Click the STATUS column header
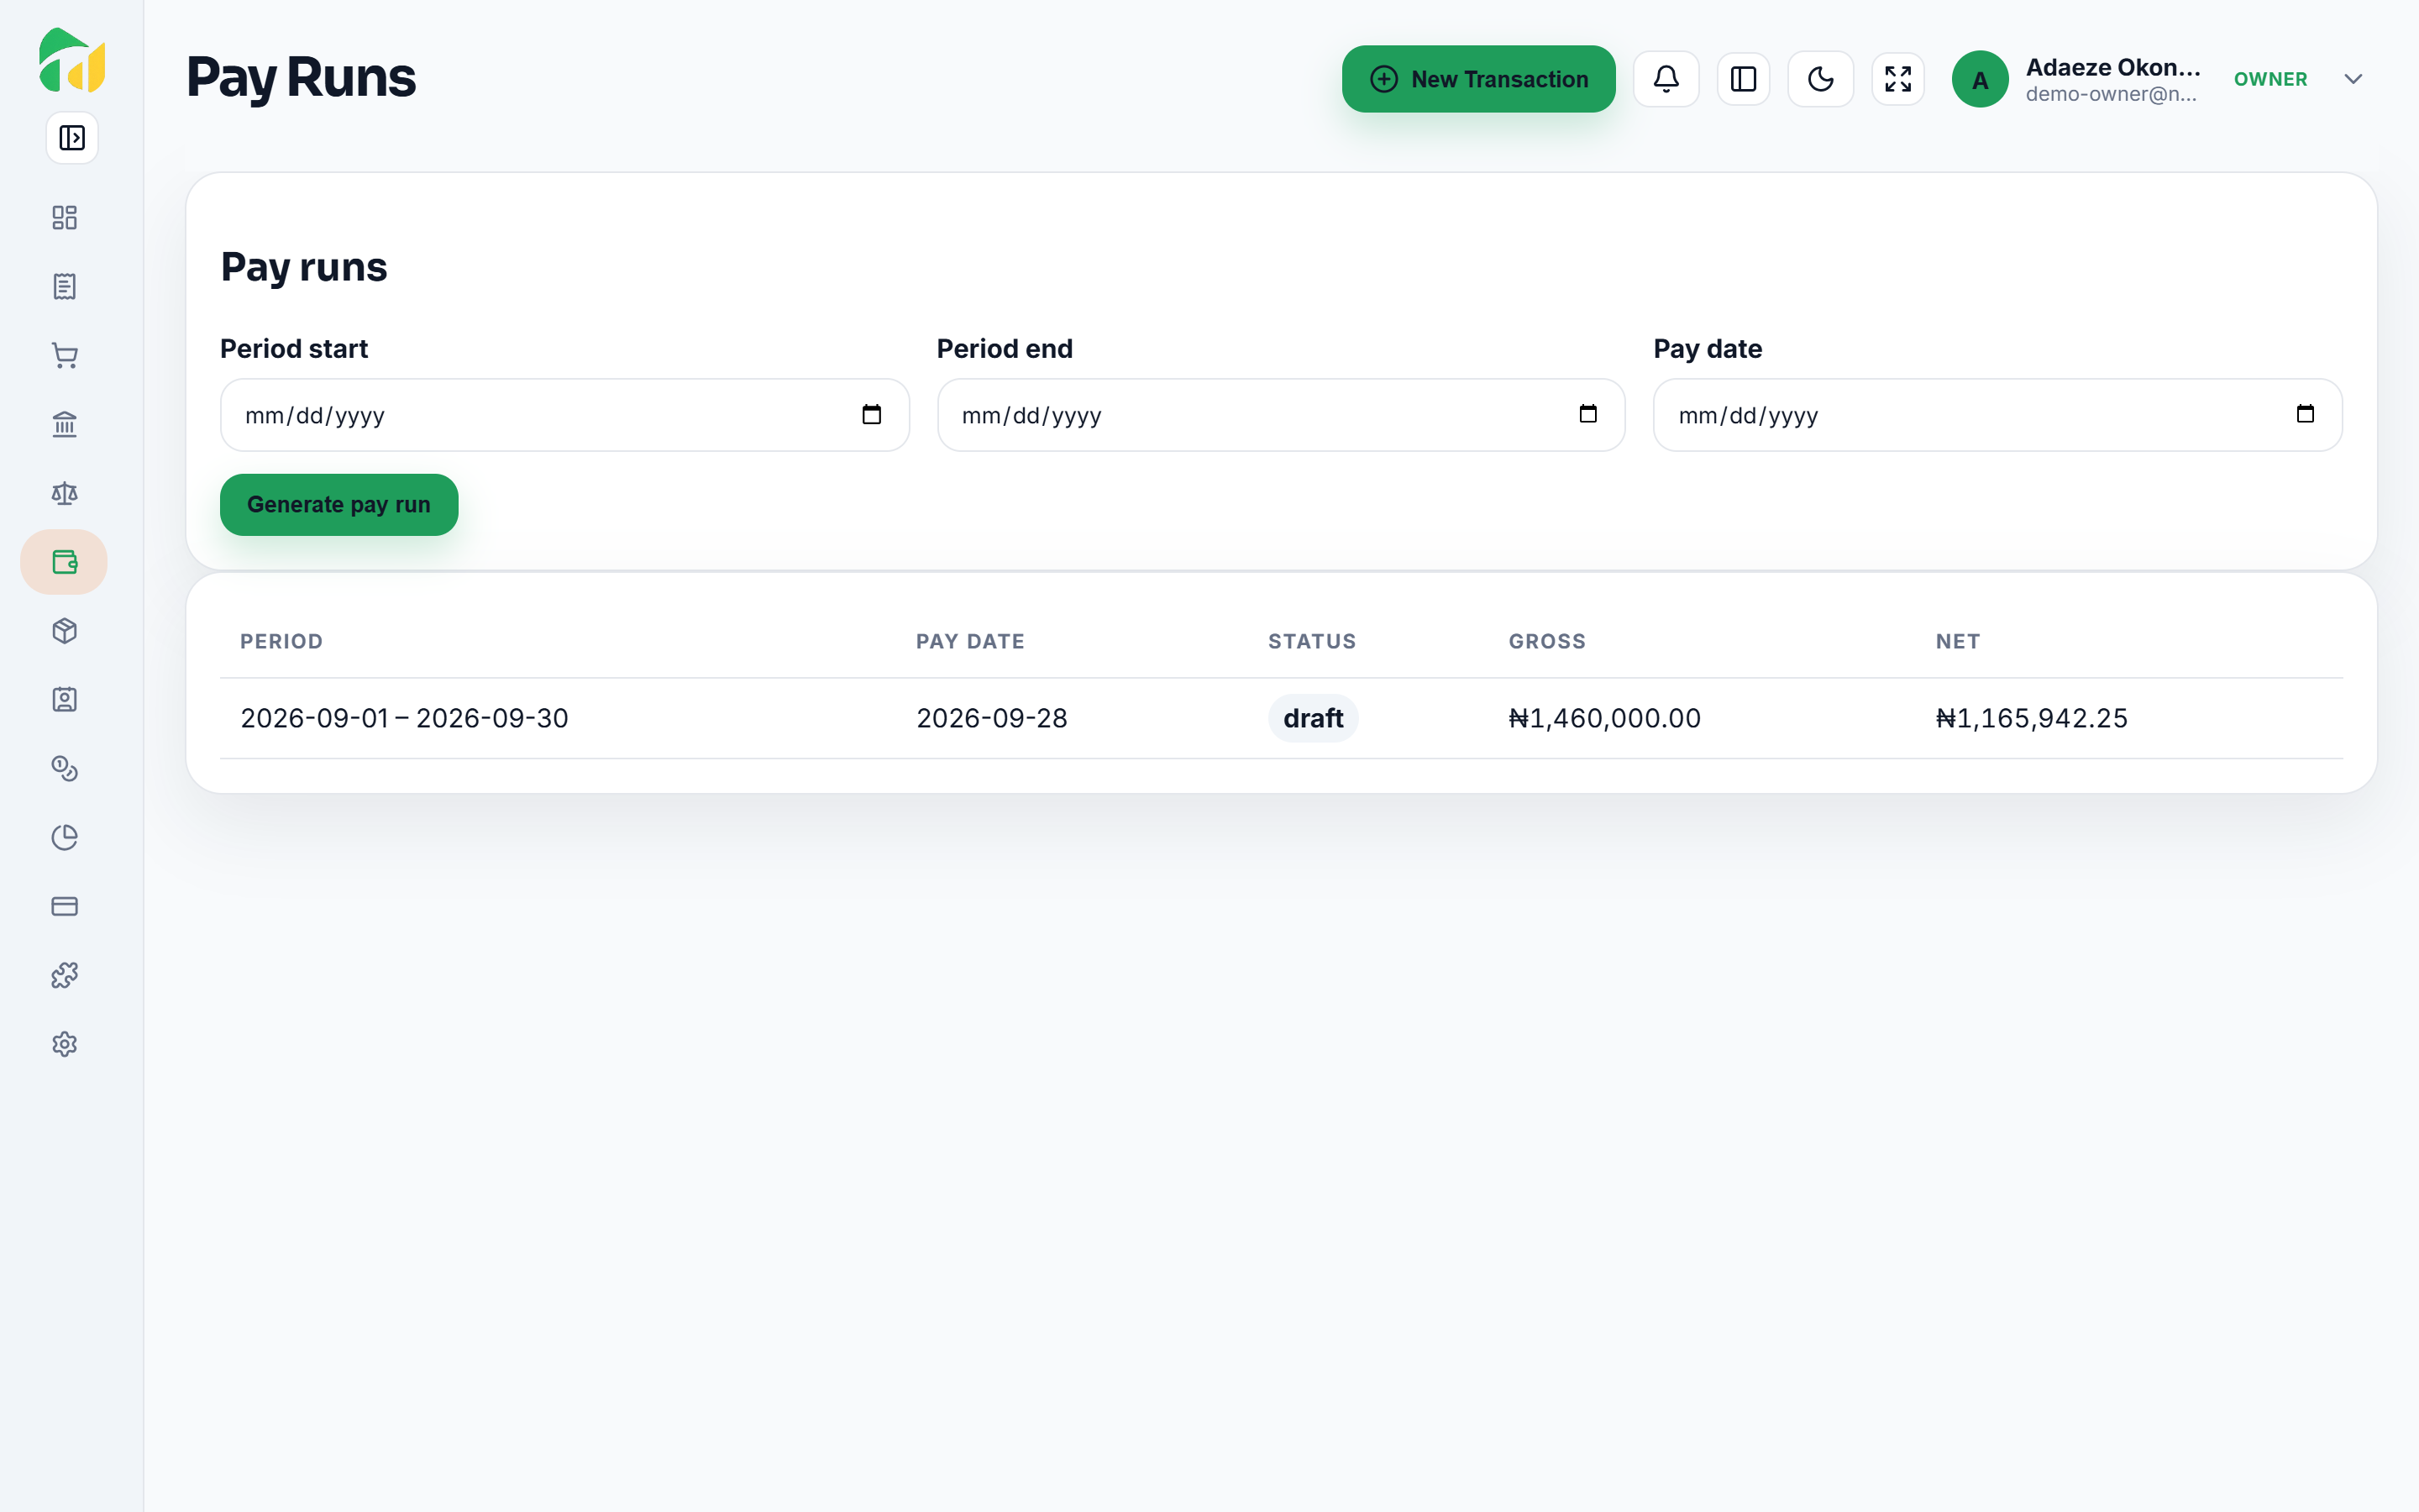The width and height of the screenshot is (2419, 1512). [x=1311, y=641]
